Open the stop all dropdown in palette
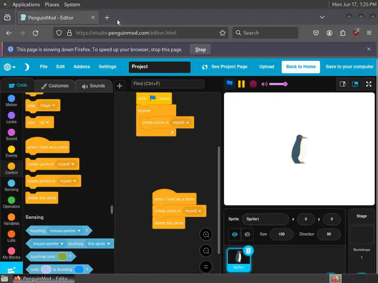Image resolution: width=378 pixels, height=283 pixels. pos(45,122)
